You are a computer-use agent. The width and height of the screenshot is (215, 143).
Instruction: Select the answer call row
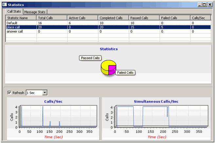[x=108, y=31]
